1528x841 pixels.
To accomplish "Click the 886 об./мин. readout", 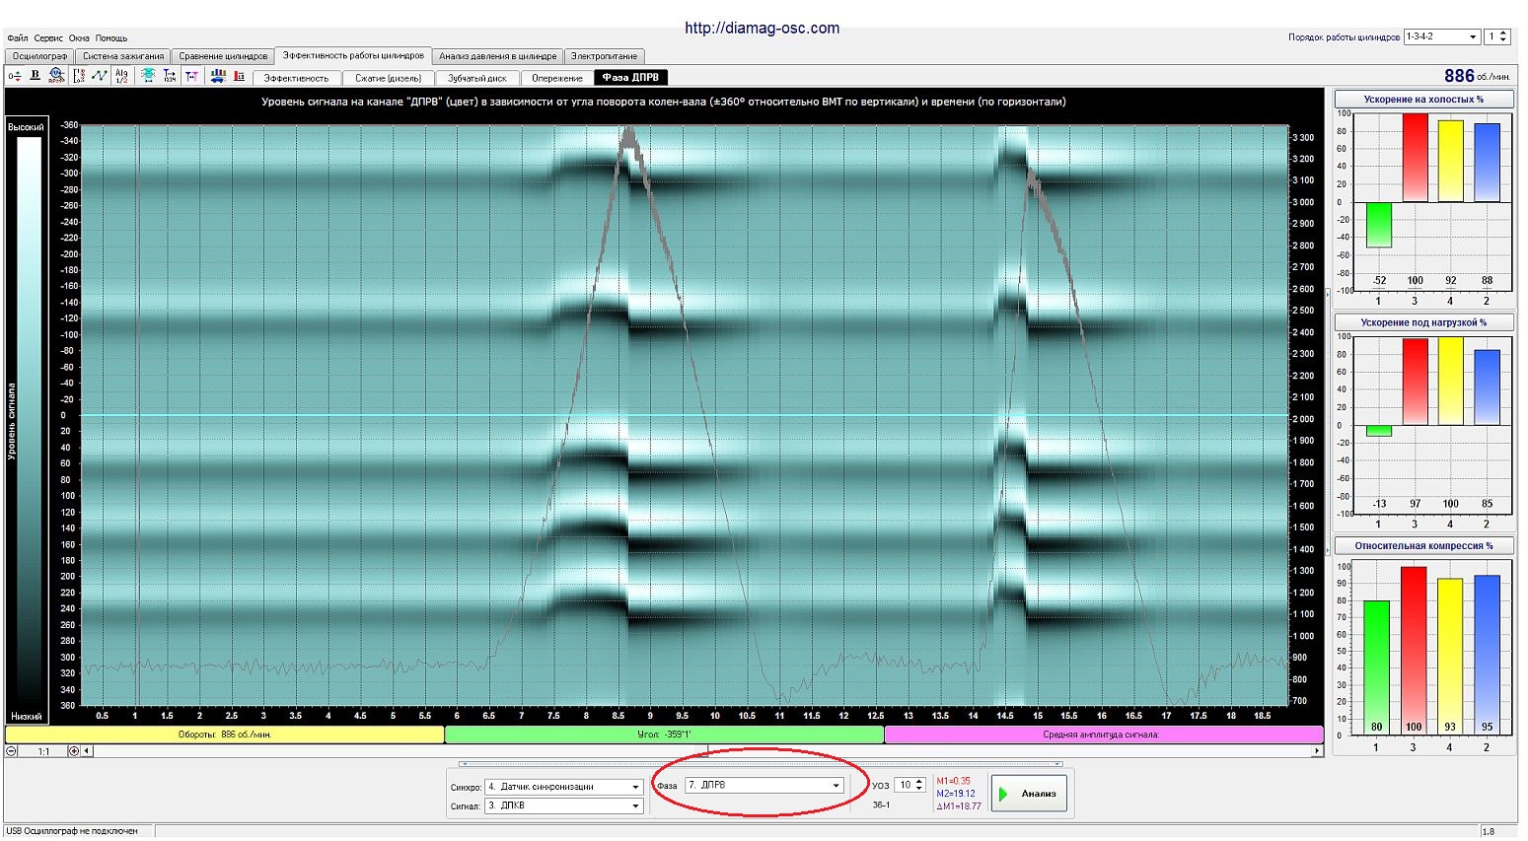I will (1477, 76).
